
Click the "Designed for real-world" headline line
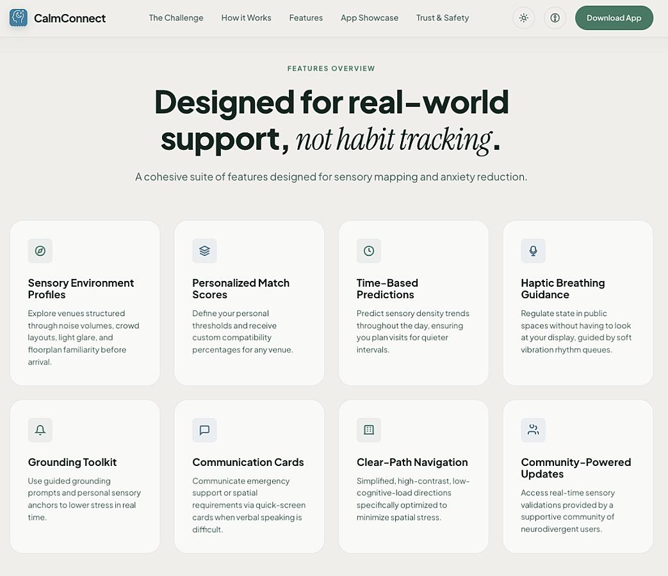point(332,102)
